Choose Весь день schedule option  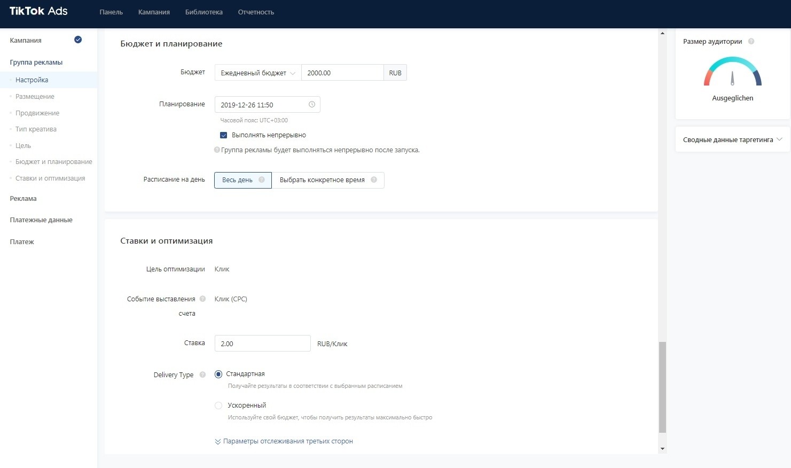[x=243, y=180]
